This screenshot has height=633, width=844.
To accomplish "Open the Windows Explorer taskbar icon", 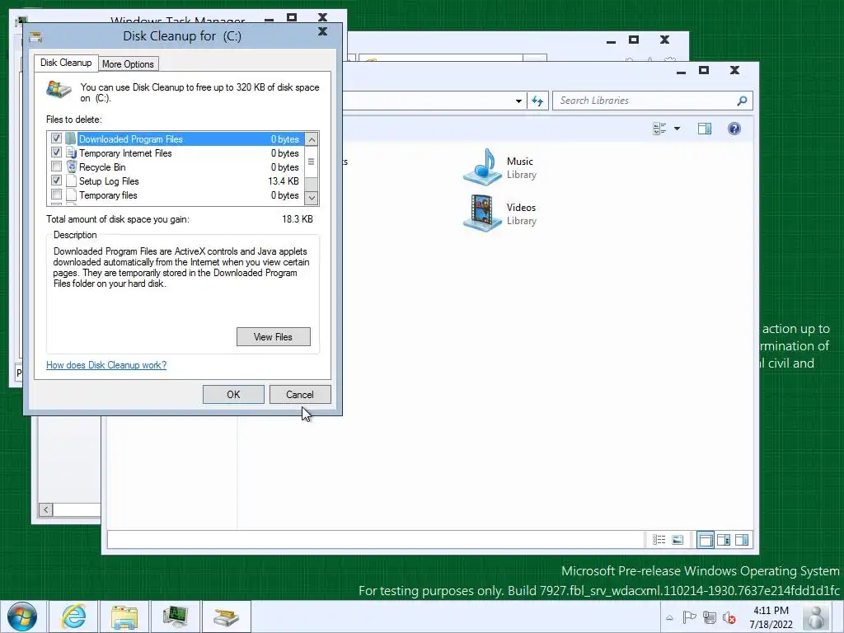I will [124, 617].
